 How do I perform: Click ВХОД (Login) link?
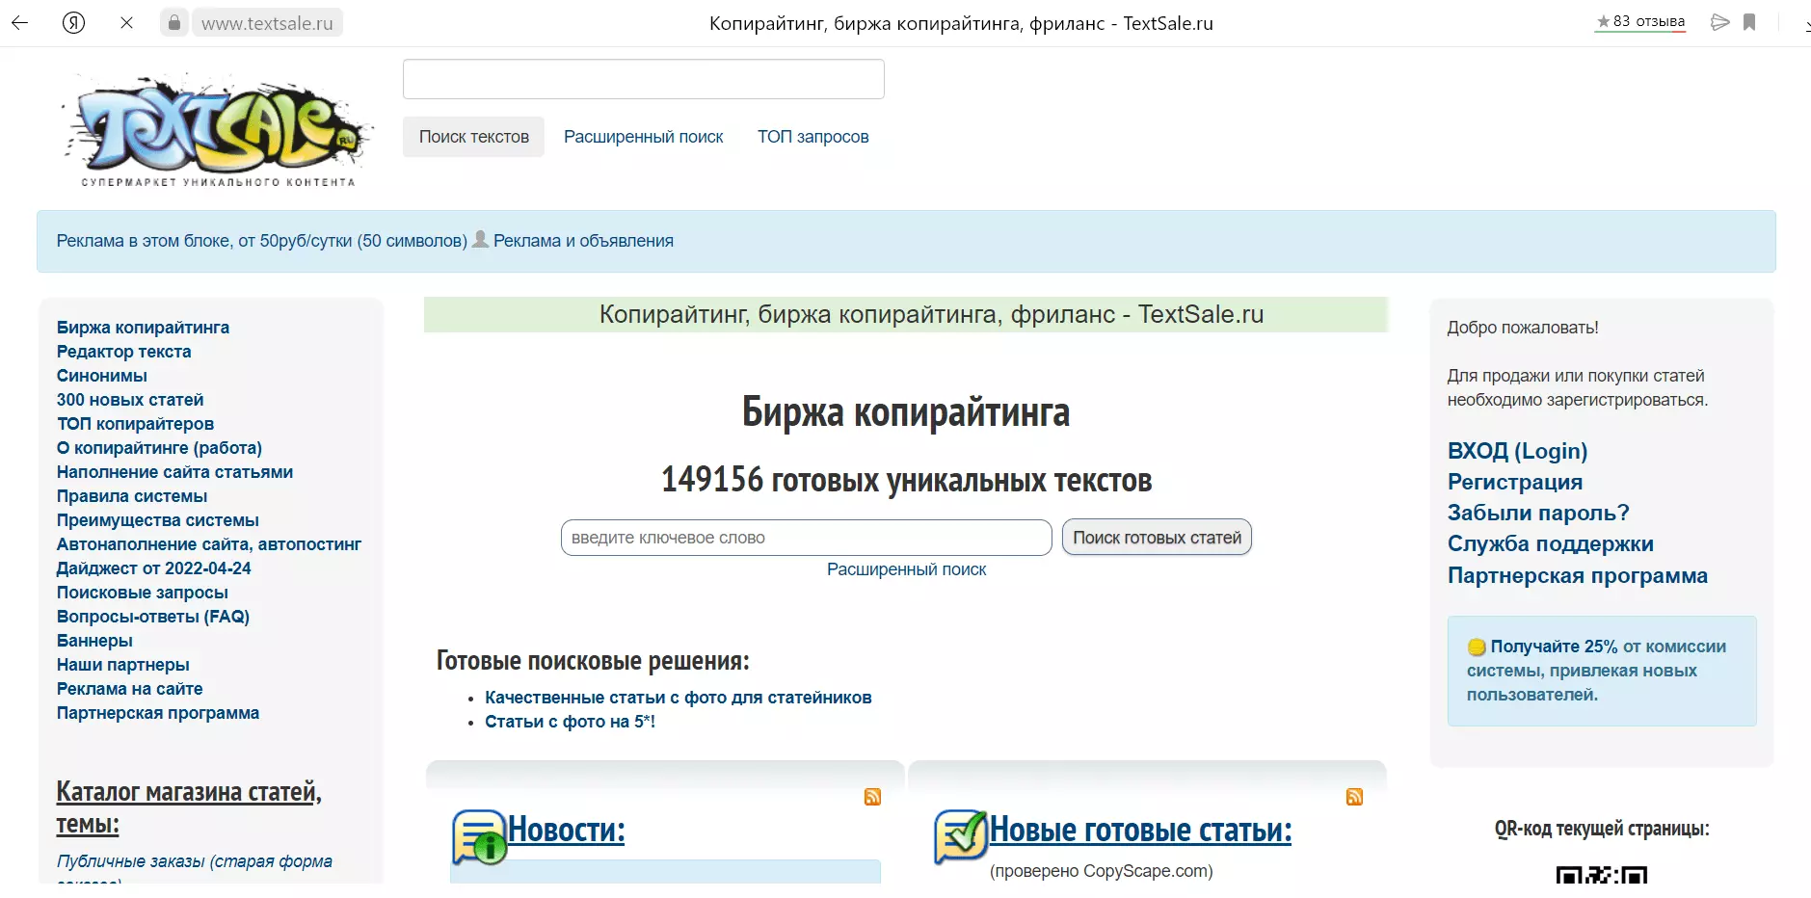click(x=1517, y=451)
